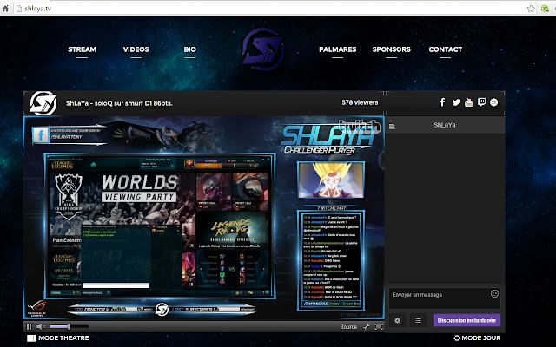The image size is (556, 347).
Task: Pause the stream playback
Action: [29, 326]
